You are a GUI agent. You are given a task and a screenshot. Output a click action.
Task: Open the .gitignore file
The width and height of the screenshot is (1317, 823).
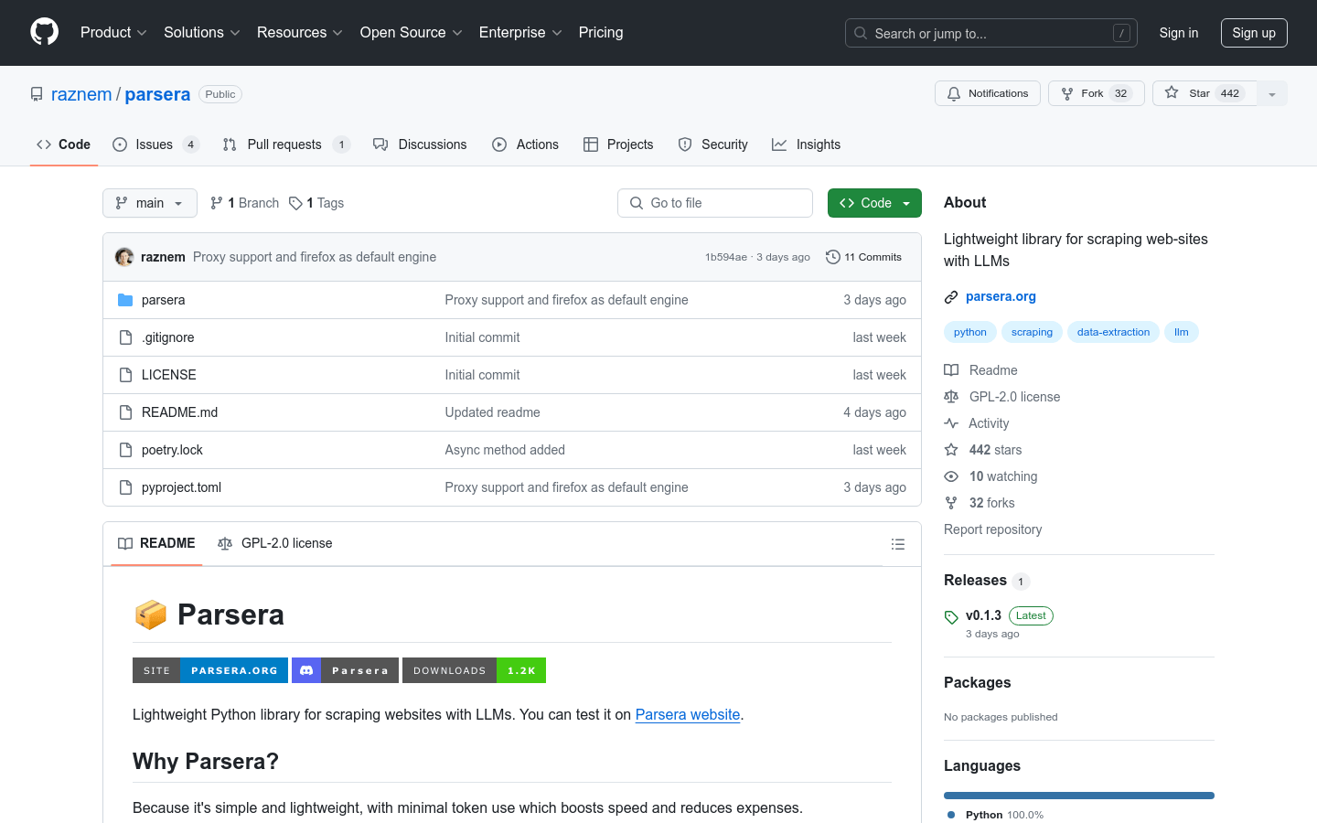coord(167,337)
